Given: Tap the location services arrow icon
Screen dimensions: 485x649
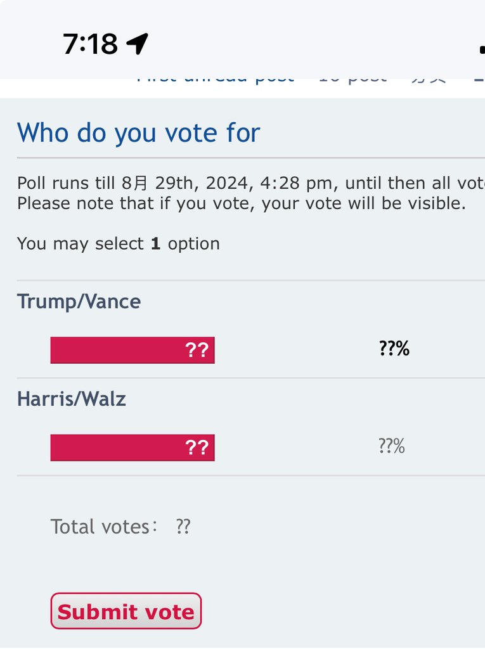Looking at the screenshot, I should tap(138, 44).
